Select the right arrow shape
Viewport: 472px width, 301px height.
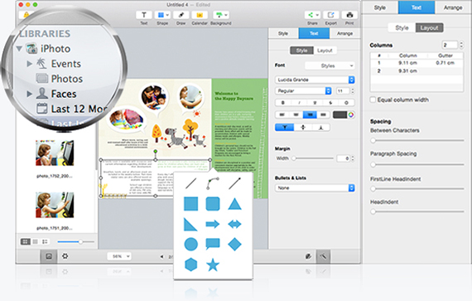[213, 224]
